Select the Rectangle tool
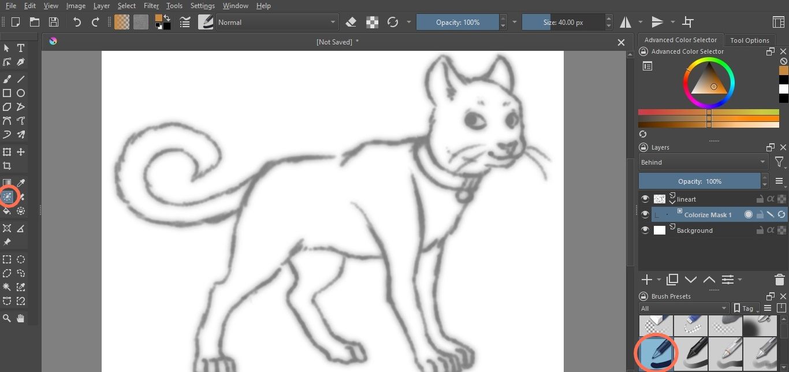This screenshot has width=789, height=372. click(x=7, y=93)
